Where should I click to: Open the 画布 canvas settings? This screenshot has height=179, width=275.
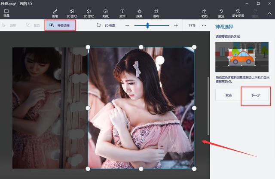coord(156,13)
